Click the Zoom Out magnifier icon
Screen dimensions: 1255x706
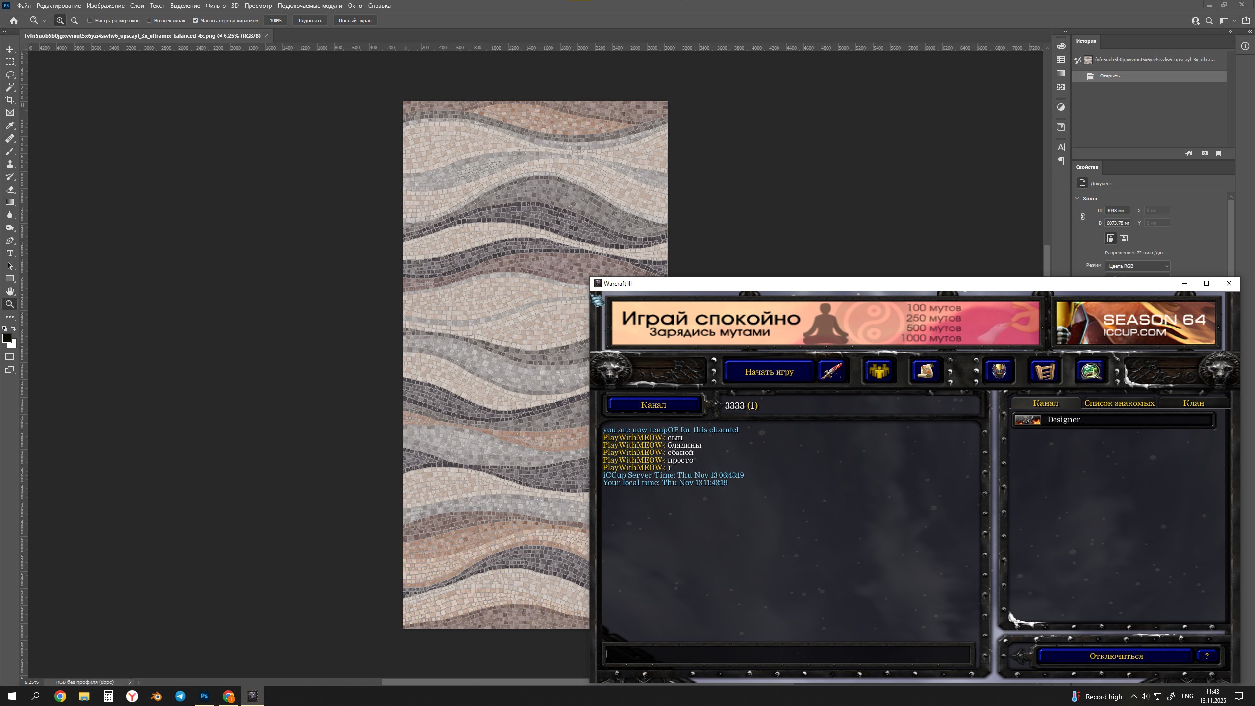pyautogui.click(x=75, y=21)
